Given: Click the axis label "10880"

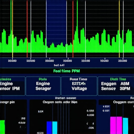Looking at the screenshot, I should 86,61.
